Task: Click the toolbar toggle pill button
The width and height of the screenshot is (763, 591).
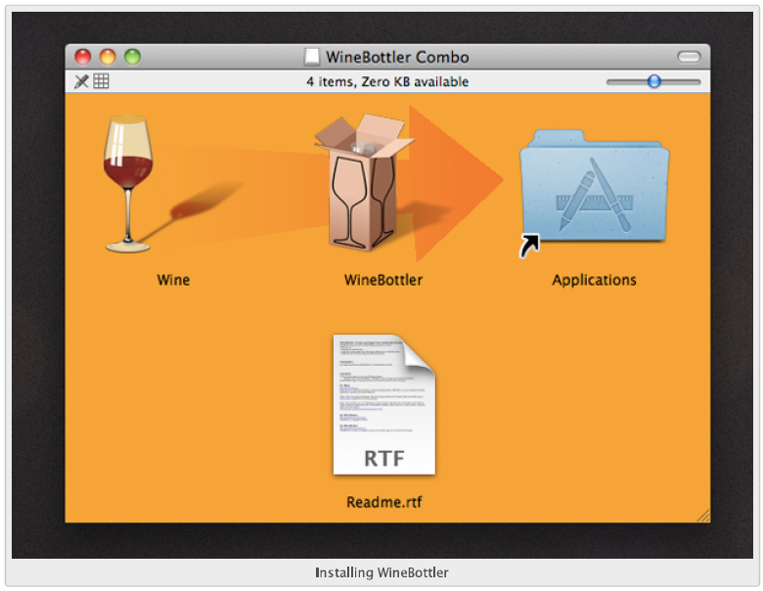Action: 689,57
